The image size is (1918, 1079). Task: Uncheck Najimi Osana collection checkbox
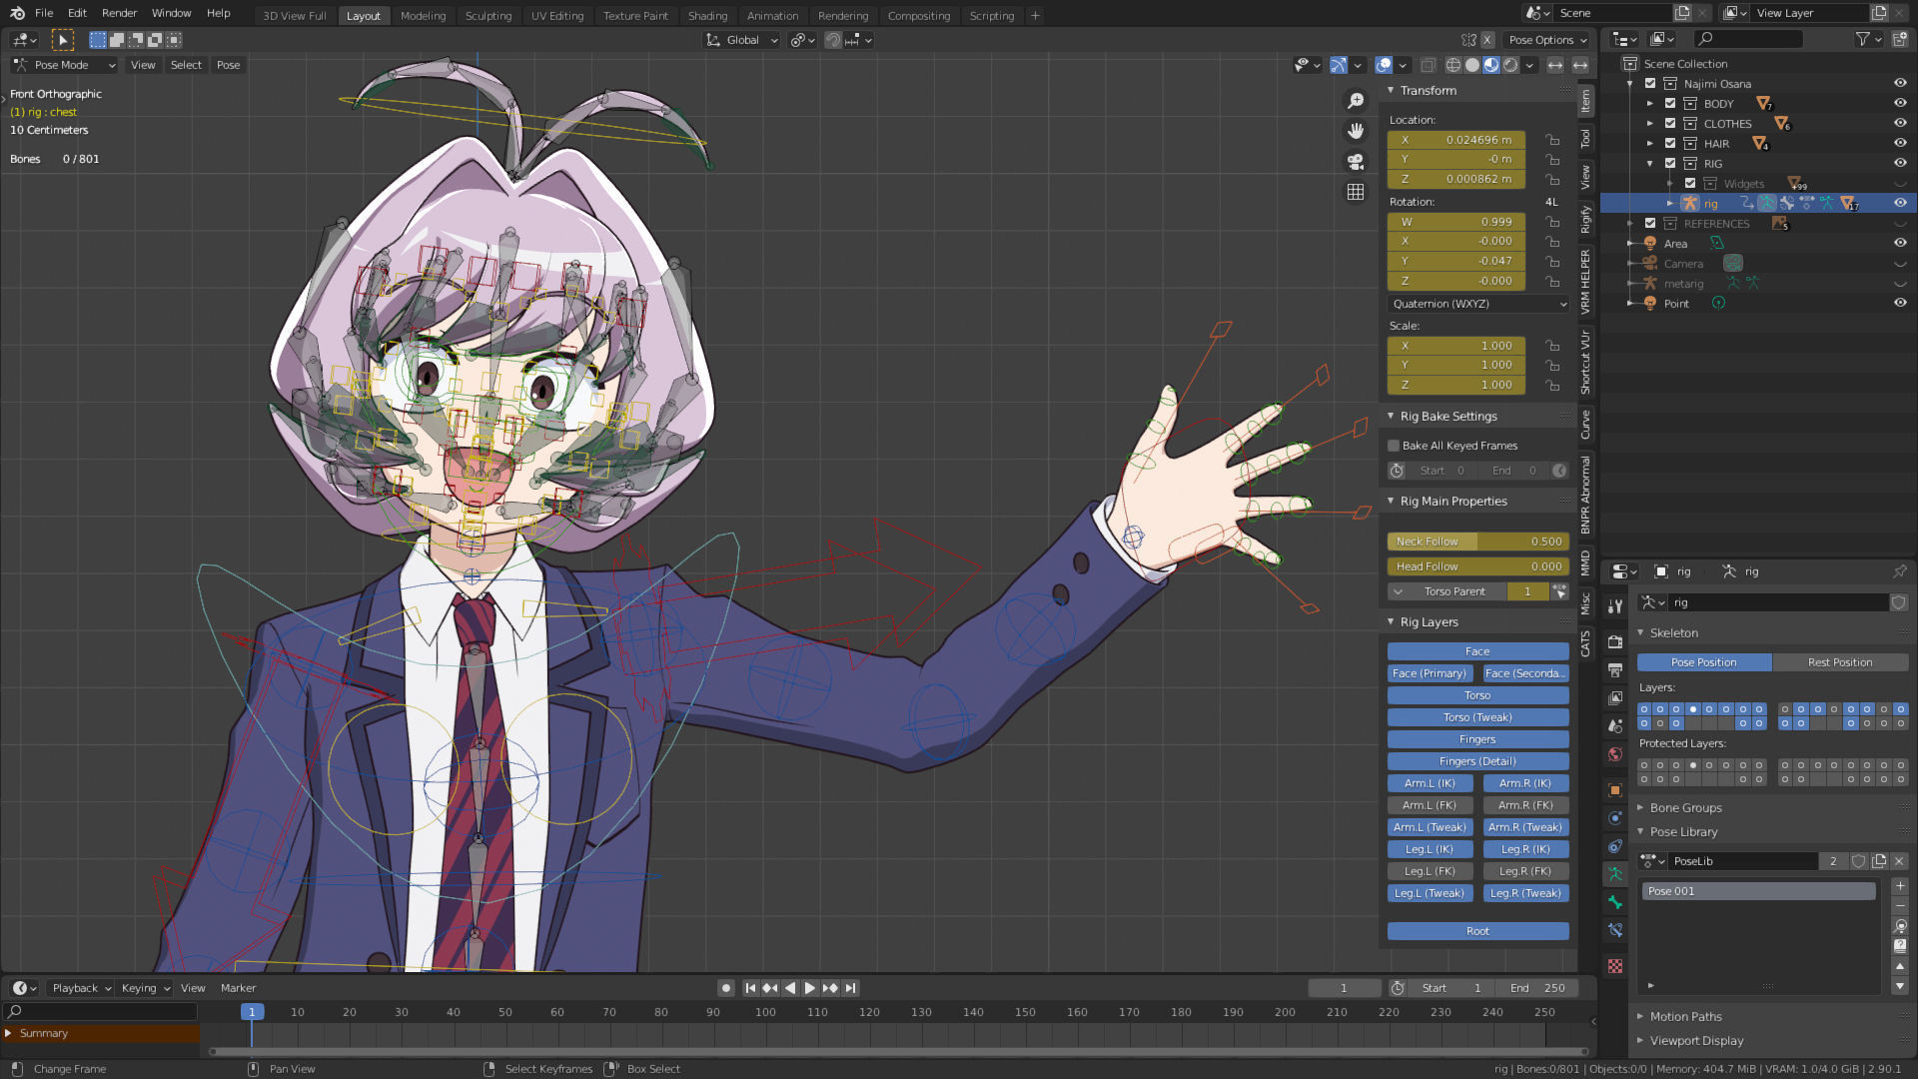[1650, 84]
